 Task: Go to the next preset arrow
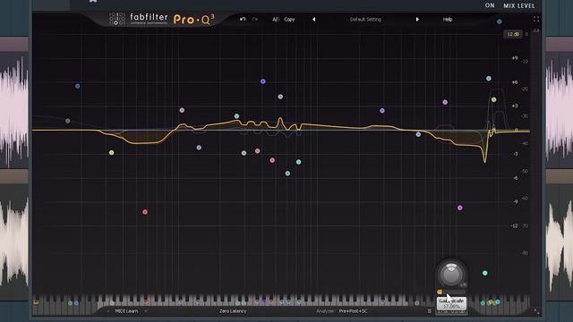(x=417, y=20)
